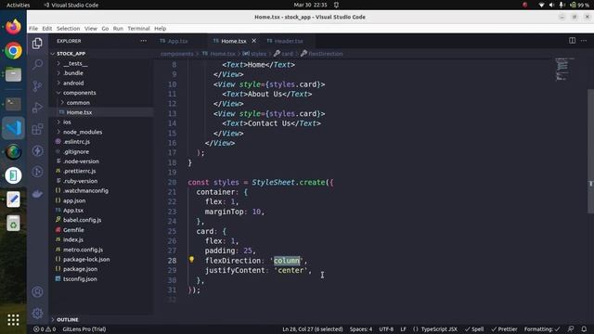Click Prettier in the status bar
Screen dimensions: 594x334
(504, 329)
